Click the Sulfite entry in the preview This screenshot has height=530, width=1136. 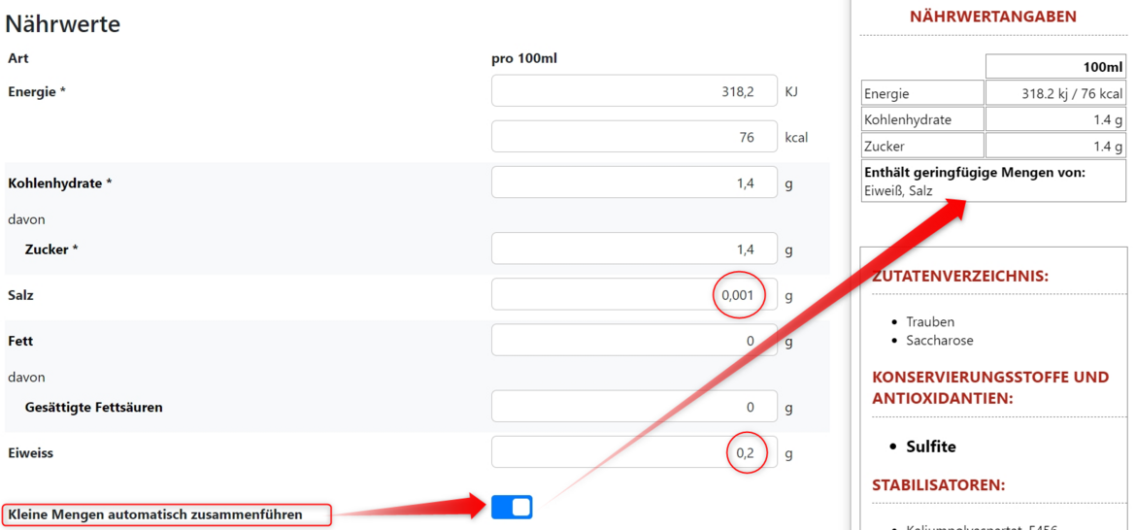click(x=931, y=447)
